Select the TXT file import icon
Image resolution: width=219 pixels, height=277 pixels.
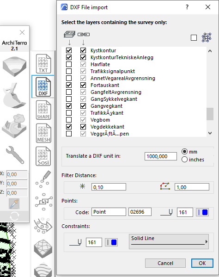43,64
